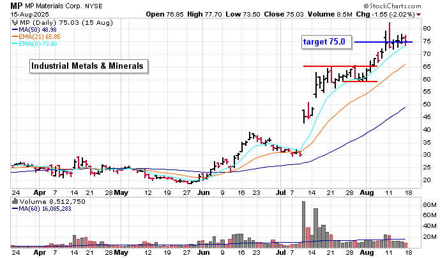
Task: Click the 20M volume axis label
Action: tap(430, 237)
